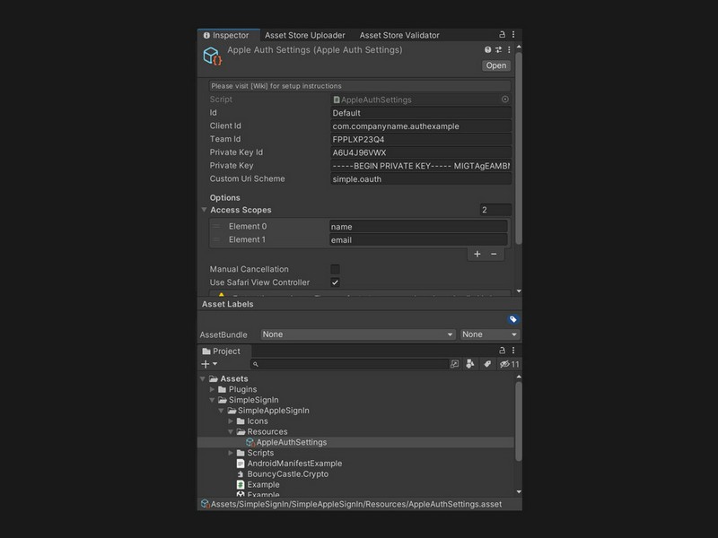718x538 pixels.
Task: Expand the Scripts folder arrow
Action: pos(231,453)
